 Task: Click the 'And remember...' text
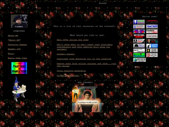tap(87, 82)
